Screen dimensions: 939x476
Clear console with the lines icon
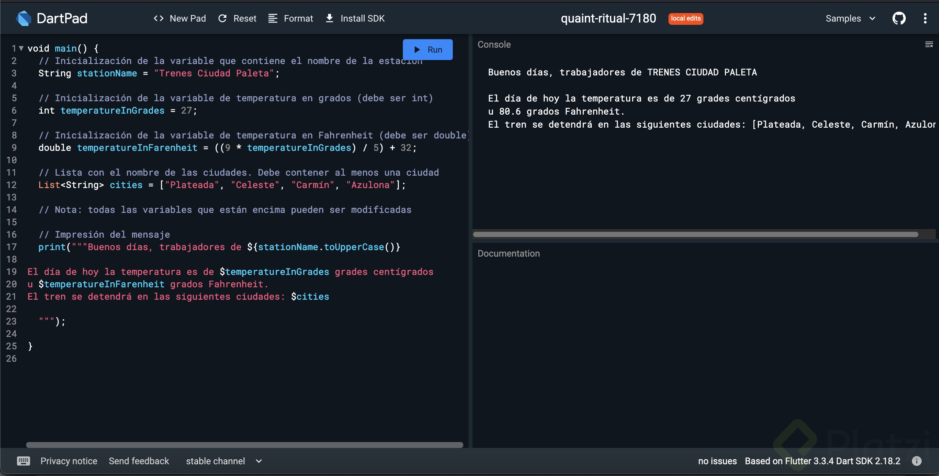pos(929,44)
